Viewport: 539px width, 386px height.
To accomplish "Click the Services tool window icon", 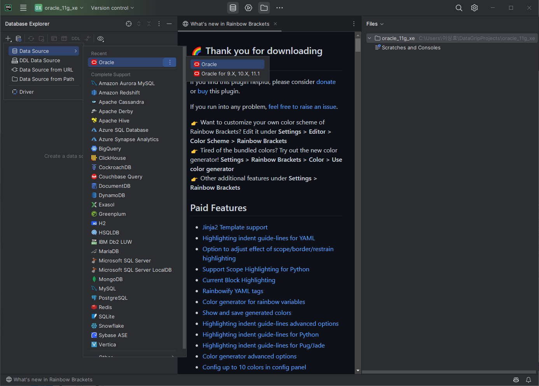I will click(x=248, y=8).
